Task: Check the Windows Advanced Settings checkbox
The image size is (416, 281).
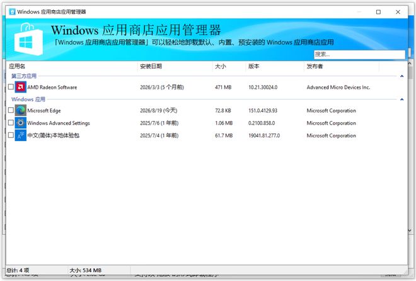Action: tap(11, 122)
